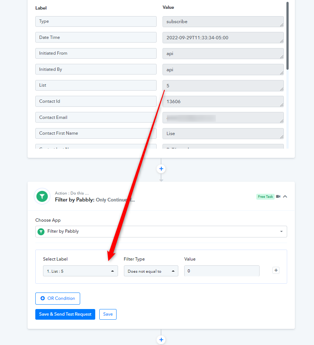The width and height of the screenshot is (314, 345).
Task: Open the Select Label dropdown showing List : 5
Action: click(81, 271)
